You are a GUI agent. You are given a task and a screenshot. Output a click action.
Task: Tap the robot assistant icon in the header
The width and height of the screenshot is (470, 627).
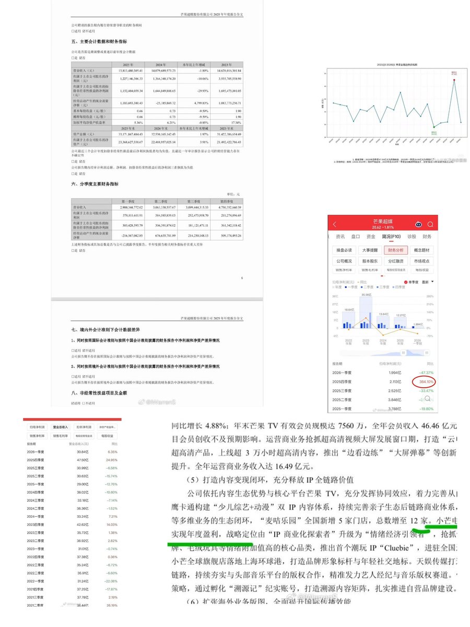[x=419, y=225]
